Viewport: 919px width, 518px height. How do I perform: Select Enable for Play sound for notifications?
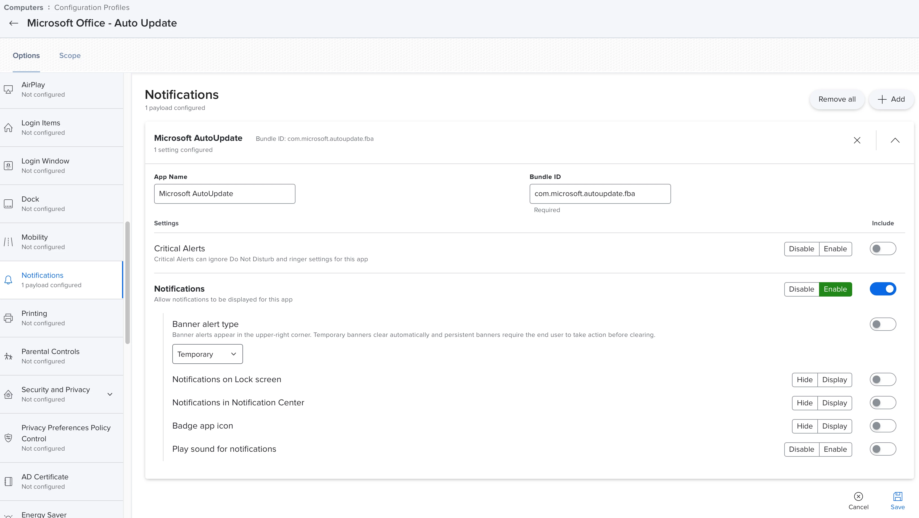[x=835, y=450]
